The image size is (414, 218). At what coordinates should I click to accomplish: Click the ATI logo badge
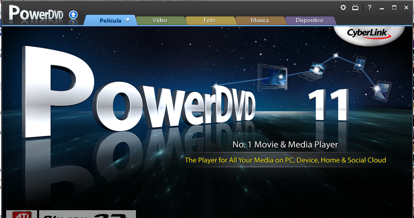21,214
